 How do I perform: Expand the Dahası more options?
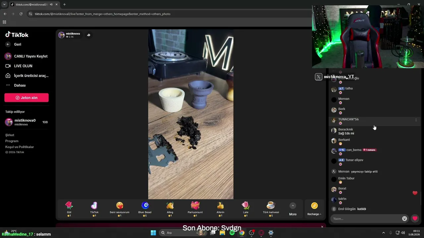(x=16, y=85)
